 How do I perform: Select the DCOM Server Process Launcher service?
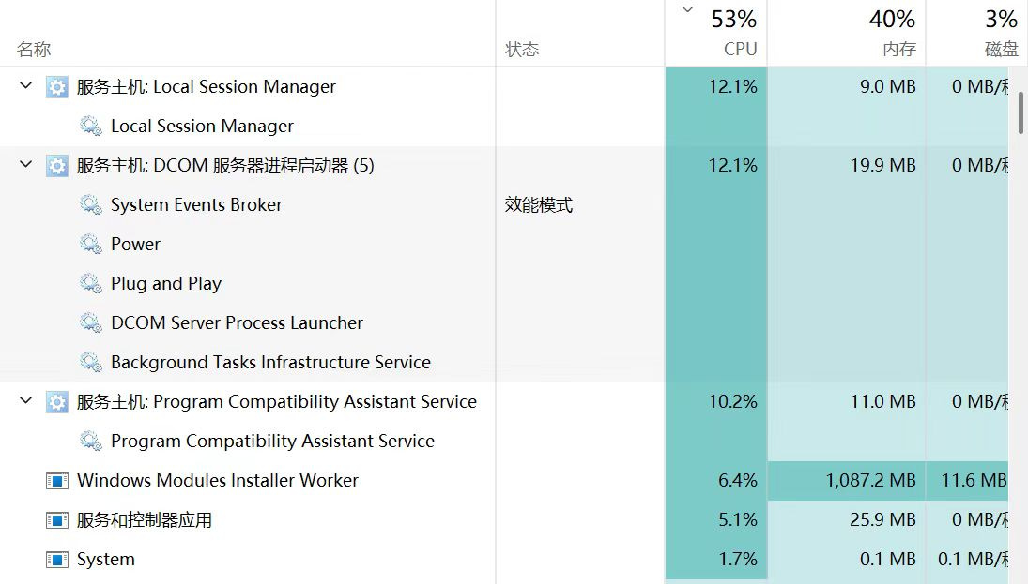pyautogui.click(x=237, y=323)
